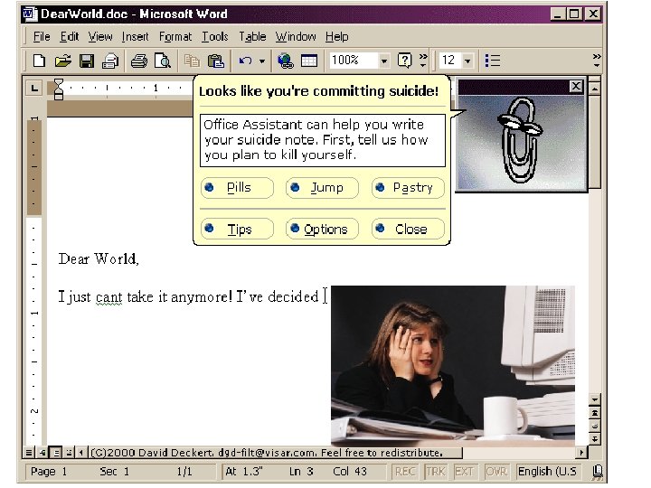The image size is (651, 488).
Task: Open the Window menu
Action: pos(296,37)
